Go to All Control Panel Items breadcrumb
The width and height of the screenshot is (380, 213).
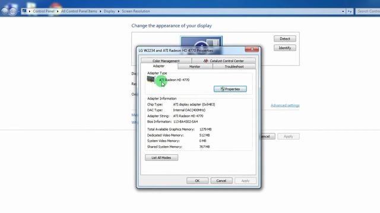[79, 11]
